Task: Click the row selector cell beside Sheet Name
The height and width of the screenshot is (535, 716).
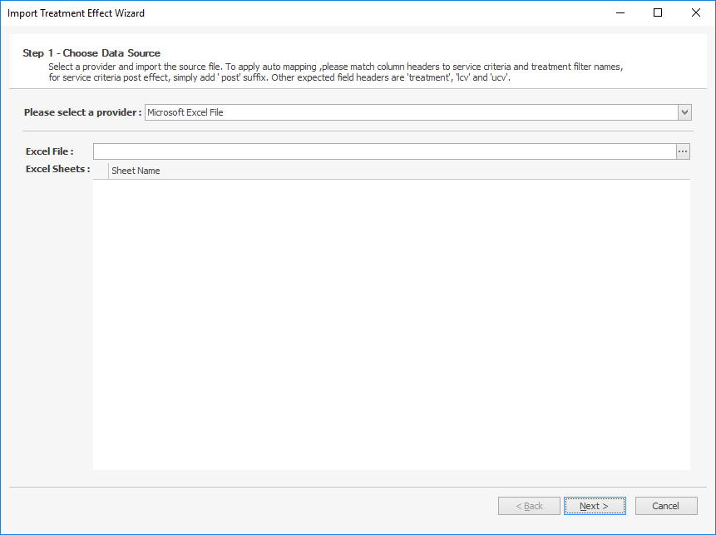Action: click(101, 171)
